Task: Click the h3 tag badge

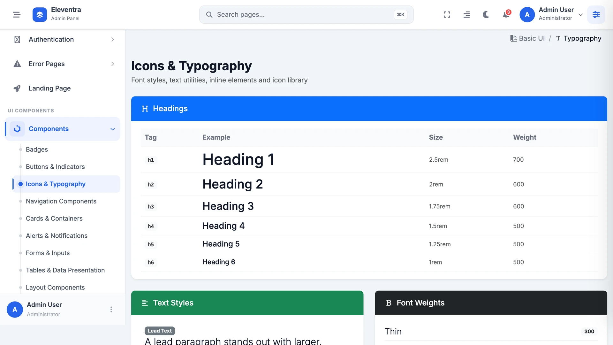Action: [x=151, y=207]
